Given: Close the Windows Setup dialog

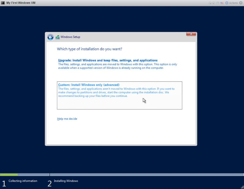Looking at the screenshot, I should click(191, 34).
